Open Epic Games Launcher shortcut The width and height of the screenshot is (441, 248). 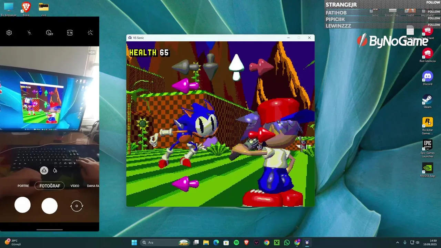pos(428,149)
